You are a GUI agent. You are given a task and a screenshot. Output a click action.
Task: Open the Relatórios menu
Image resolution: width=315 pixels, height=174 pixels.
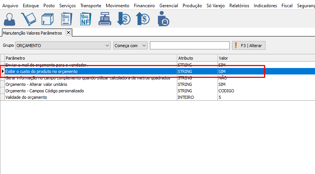click(x=239, y=6)
